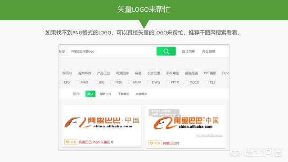
Task: Tick the MAX format checkbox
Action: coord(78,82)
